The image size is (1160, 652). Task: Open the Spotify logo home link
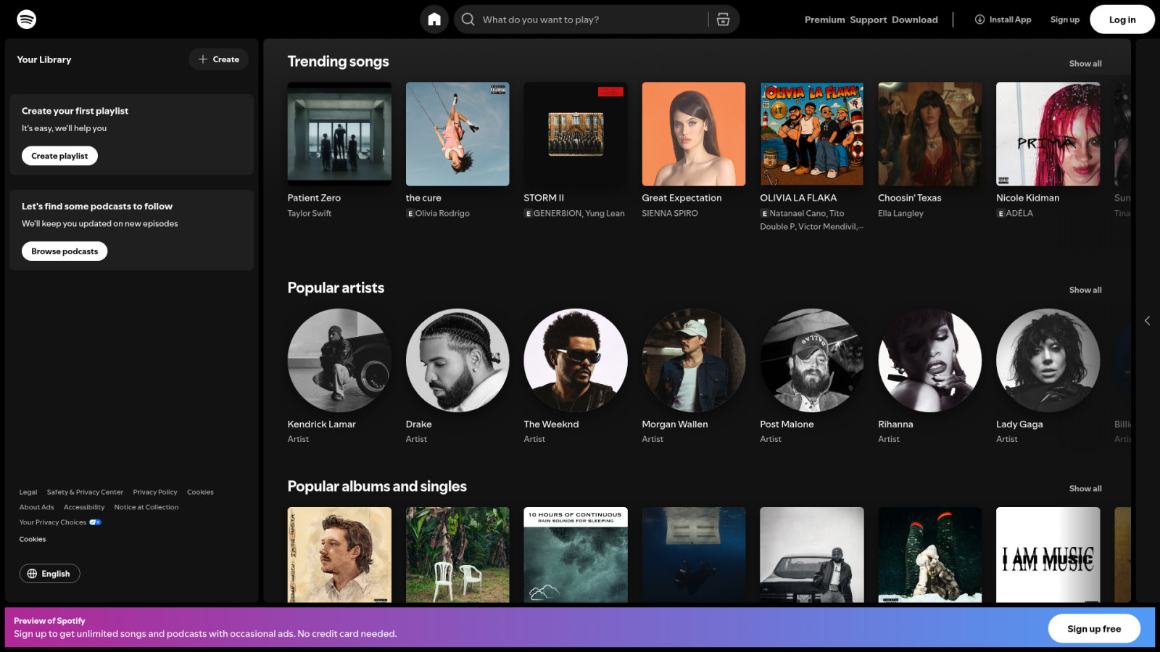[x=27, y=20]
